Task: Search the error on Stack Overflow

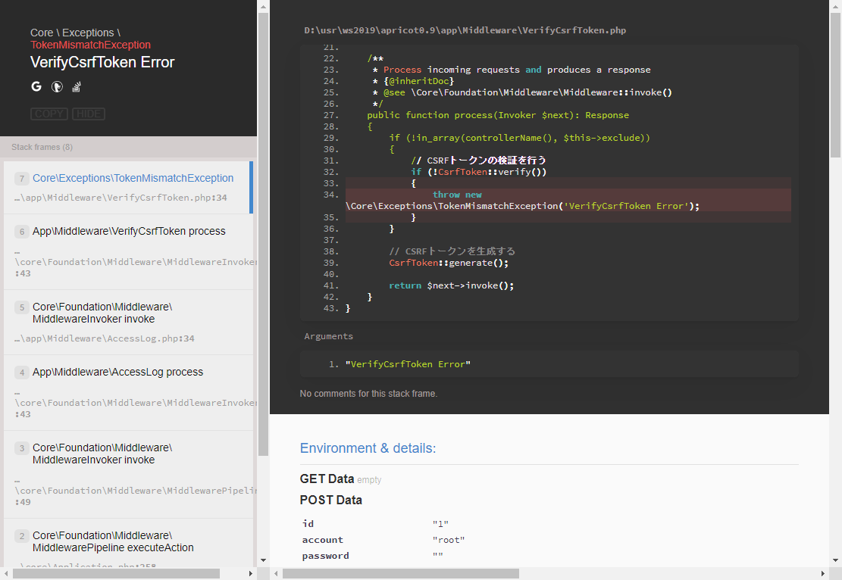Action: pyautogui.click(x=76, y=87)
